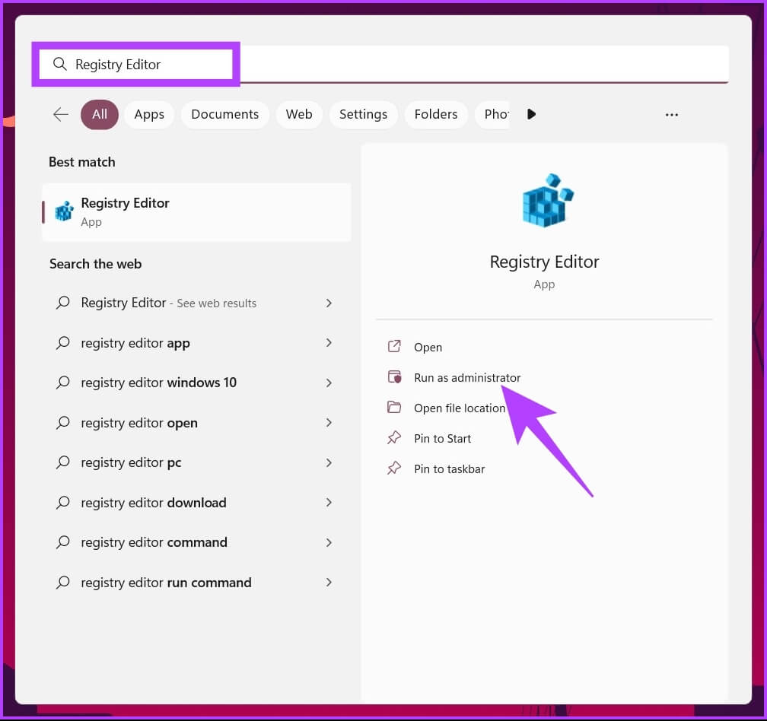The width and height of the screenshot is (767, 721).
Task: Switch to the Photos filter tab
Action: click(x=492, y=114)
